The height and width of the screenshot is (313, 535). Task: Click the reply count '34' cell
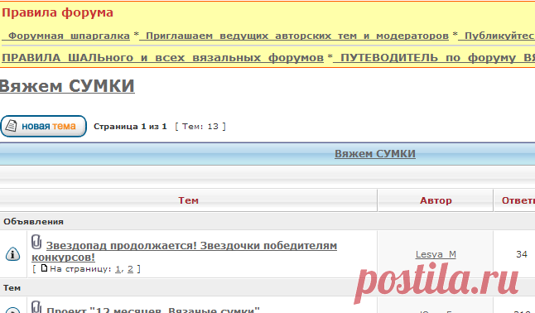[522, 254]
